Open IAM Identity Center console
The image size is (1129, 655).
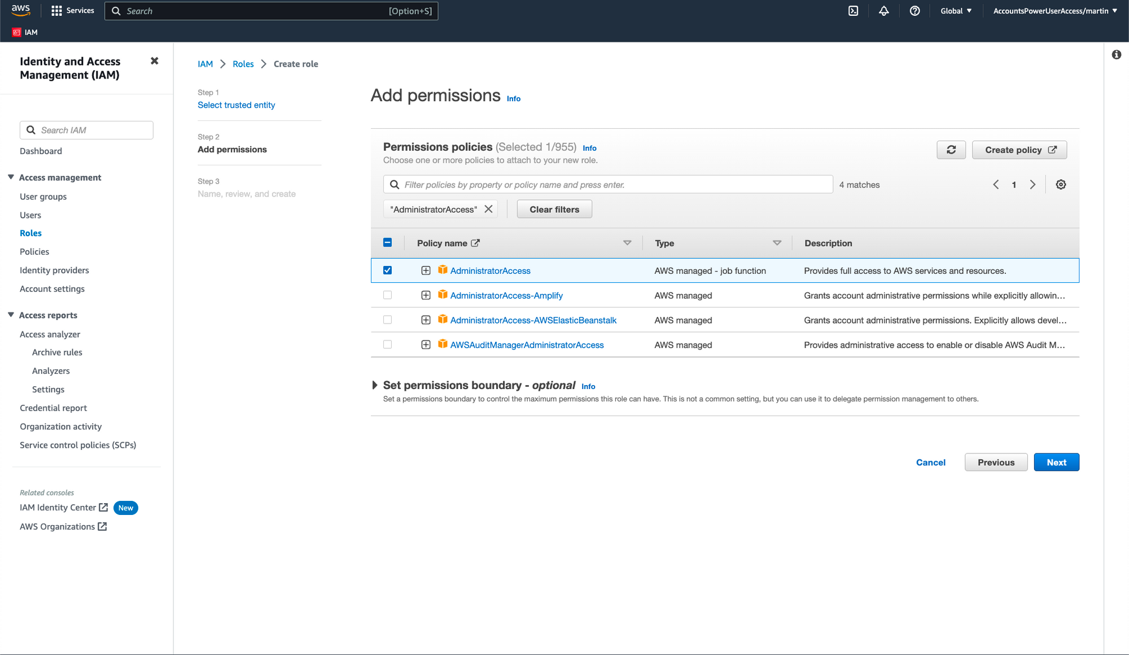[58, 507]
